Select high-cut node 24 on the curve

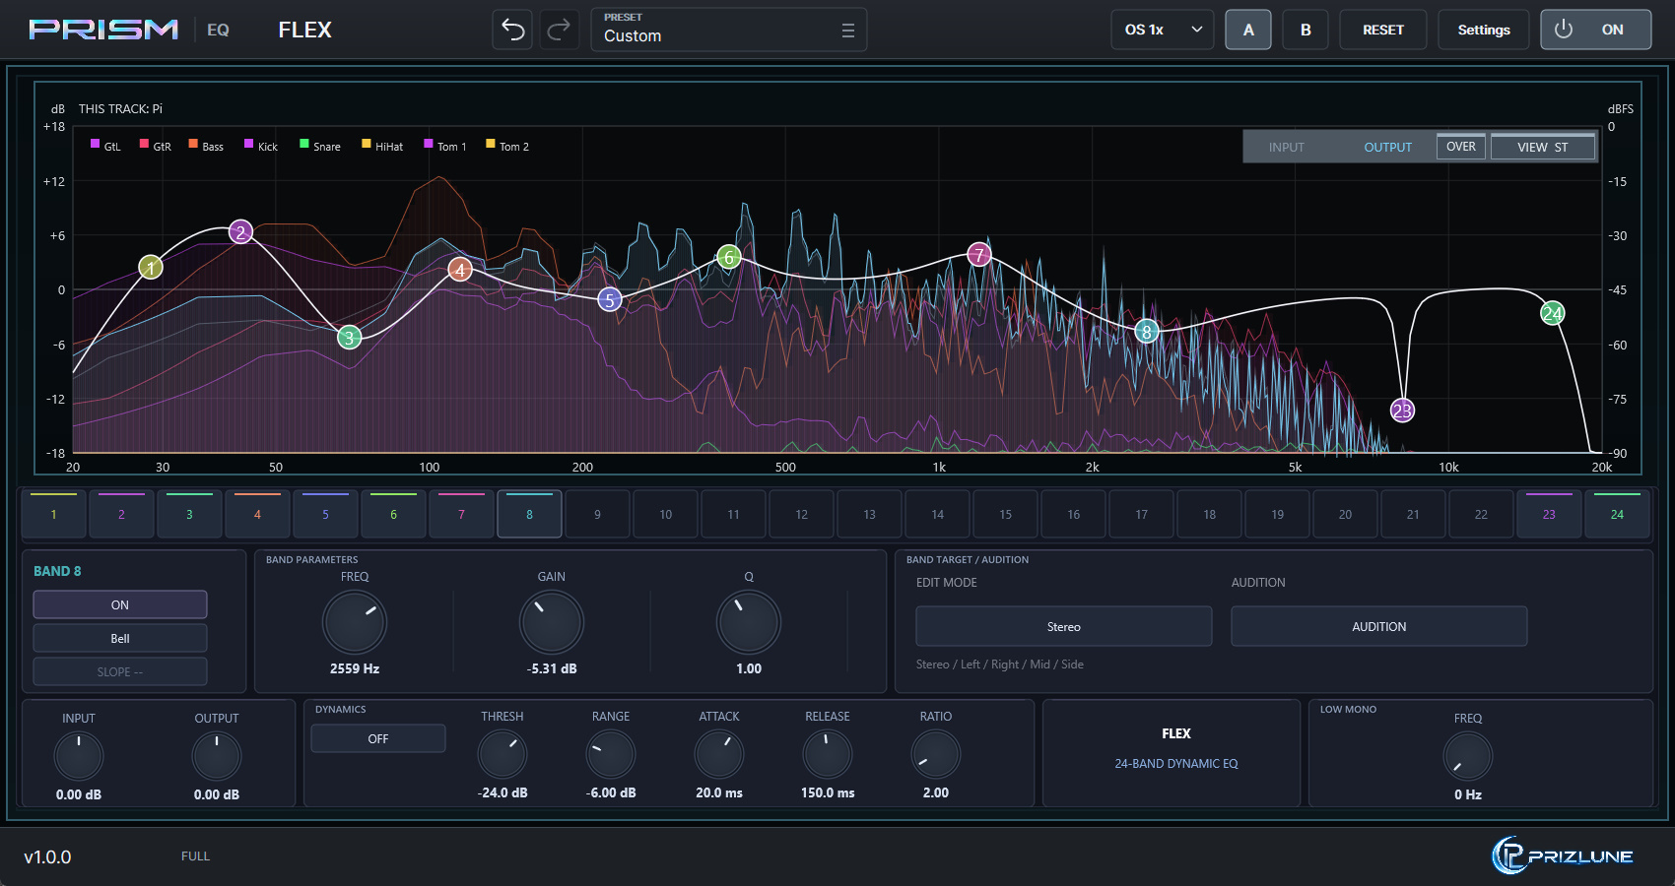pos(1552,313)
